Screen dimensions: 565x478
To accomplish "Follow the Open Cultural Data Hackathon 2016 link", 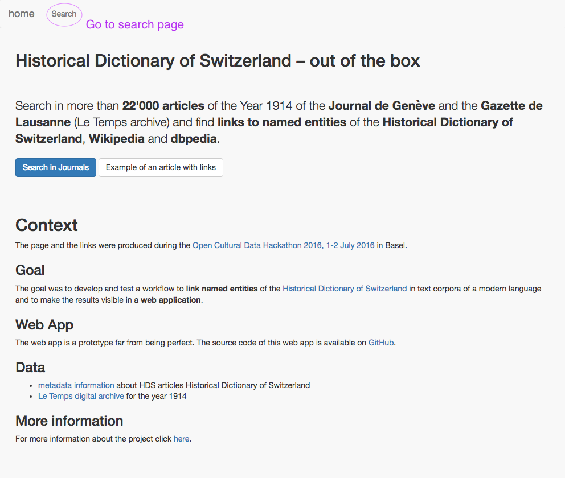I will [x=284, y=245].
